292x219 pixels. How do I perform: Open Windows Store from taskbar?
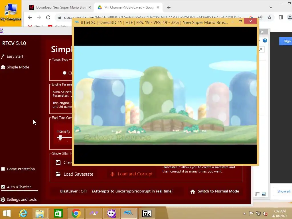point(58,213)
